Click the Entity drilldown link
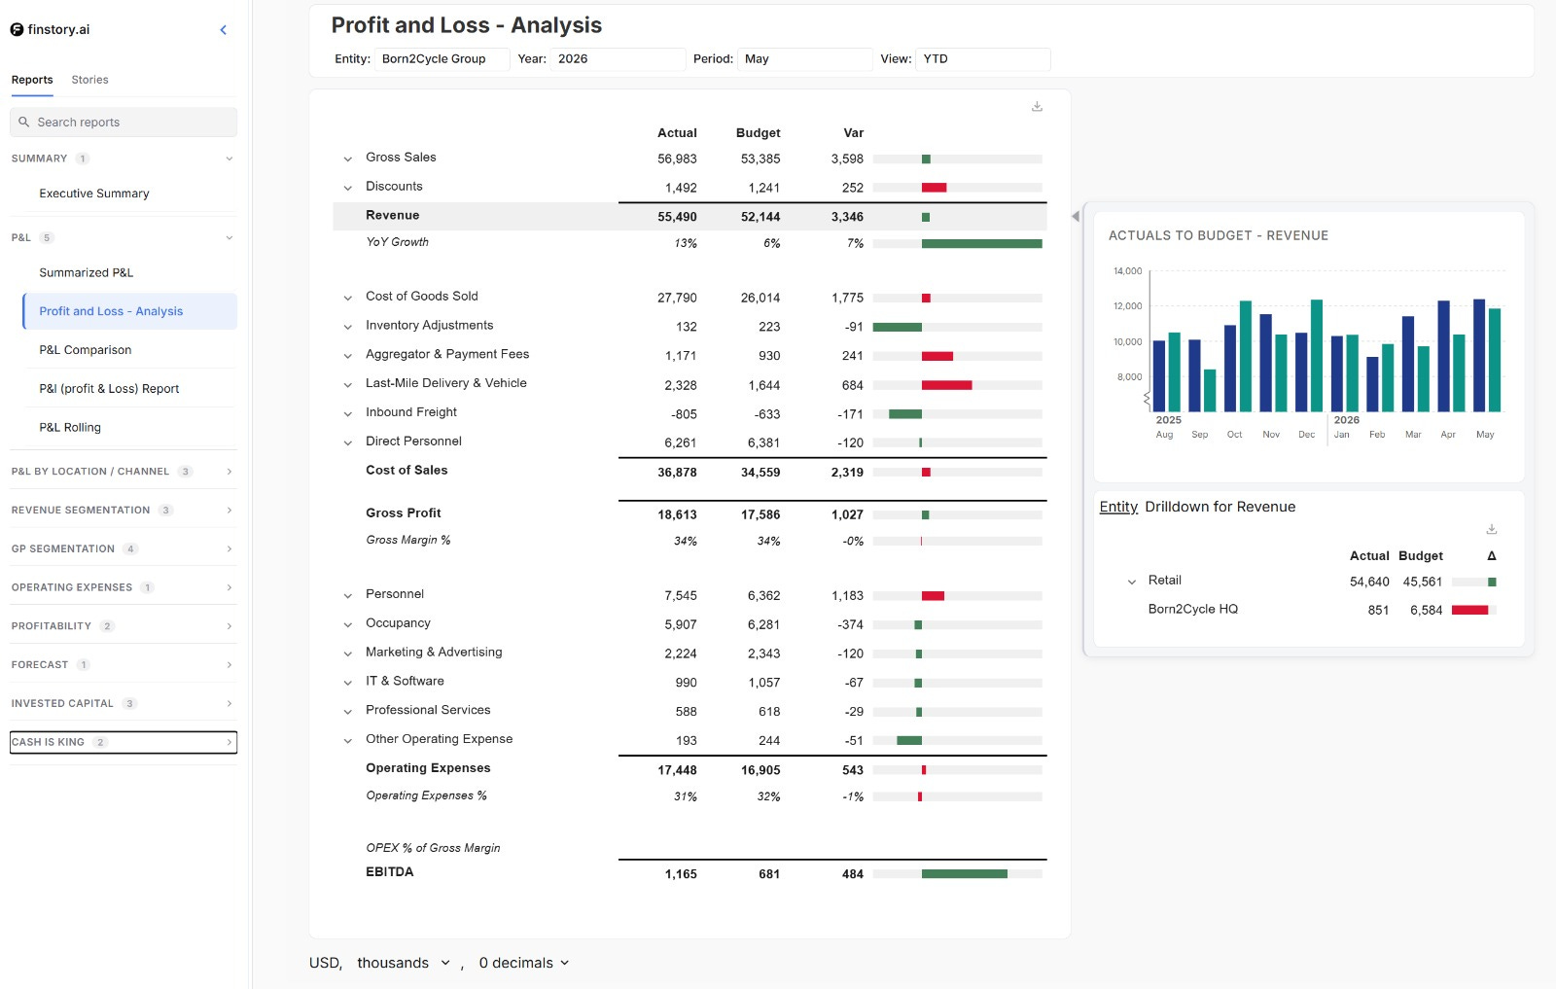 point(1118,507)
